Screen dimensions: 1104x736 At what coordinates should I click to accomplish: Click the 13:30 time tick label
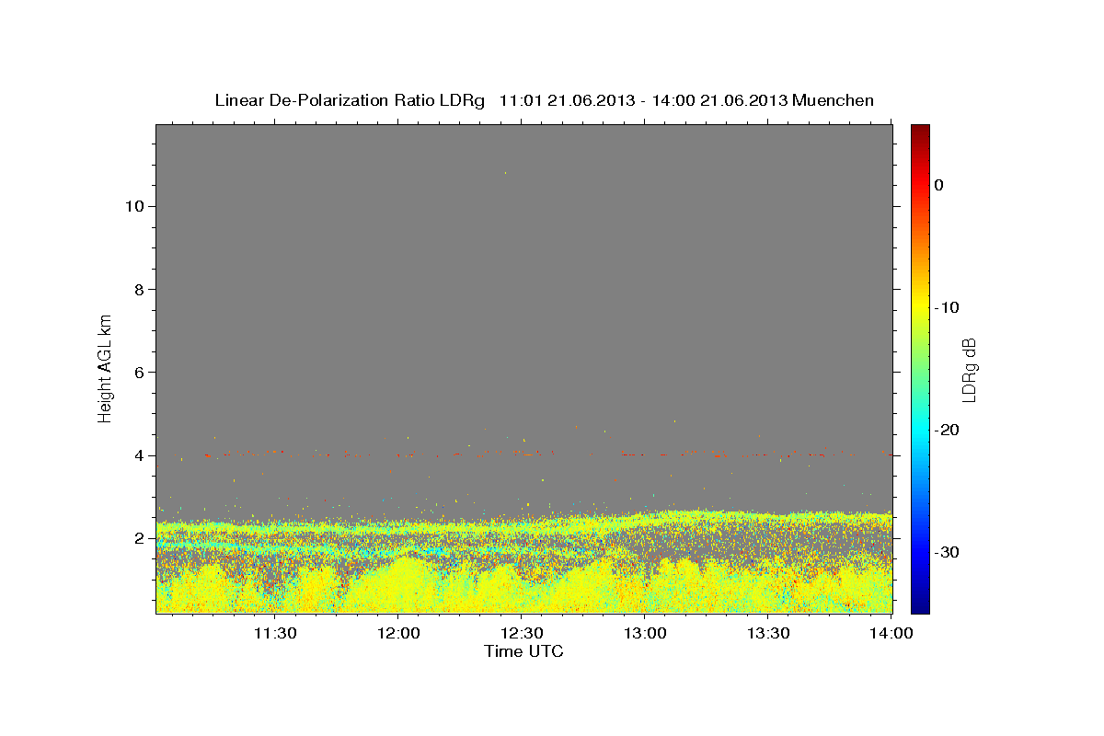point(768,633)
